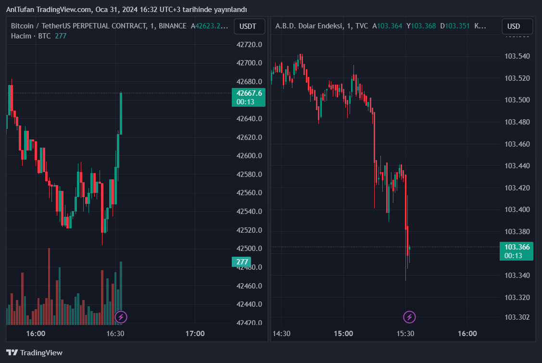Open the USDT currency selector

[x=249, y=26]
